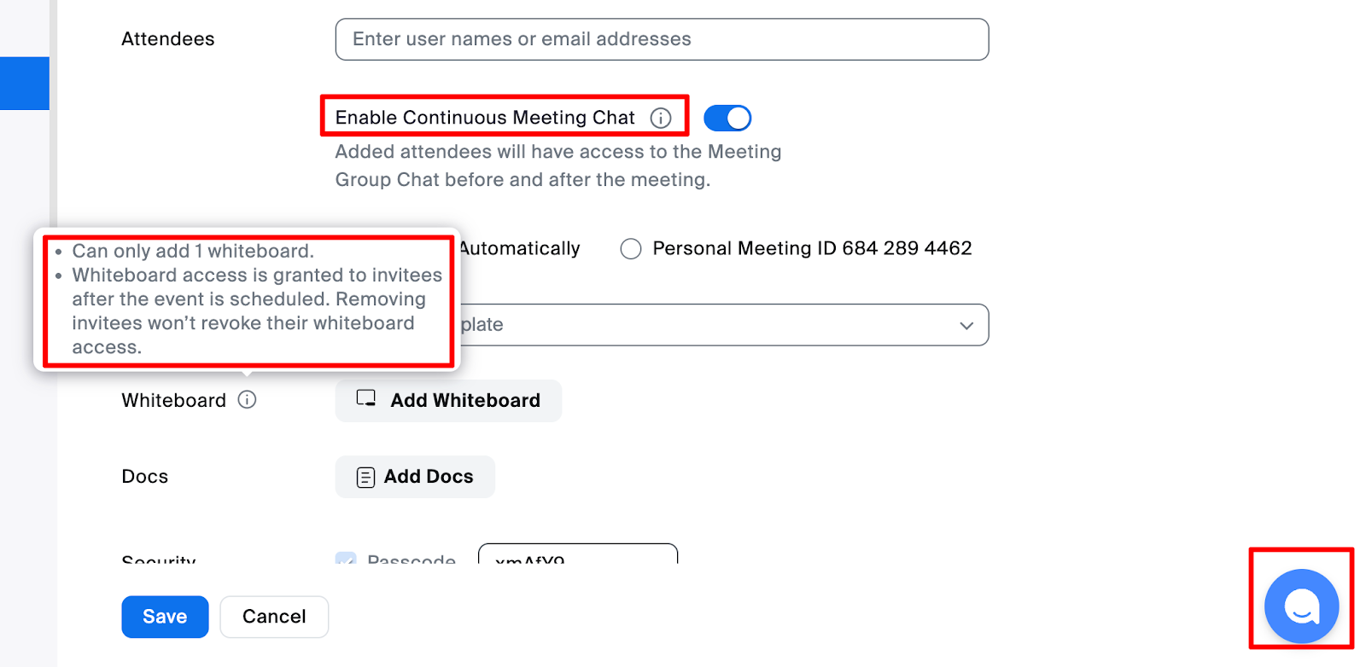The height and width of the screenshot is (667, 1366).
Task: Click Cancel to discard changes
Action: pos(273,616)
